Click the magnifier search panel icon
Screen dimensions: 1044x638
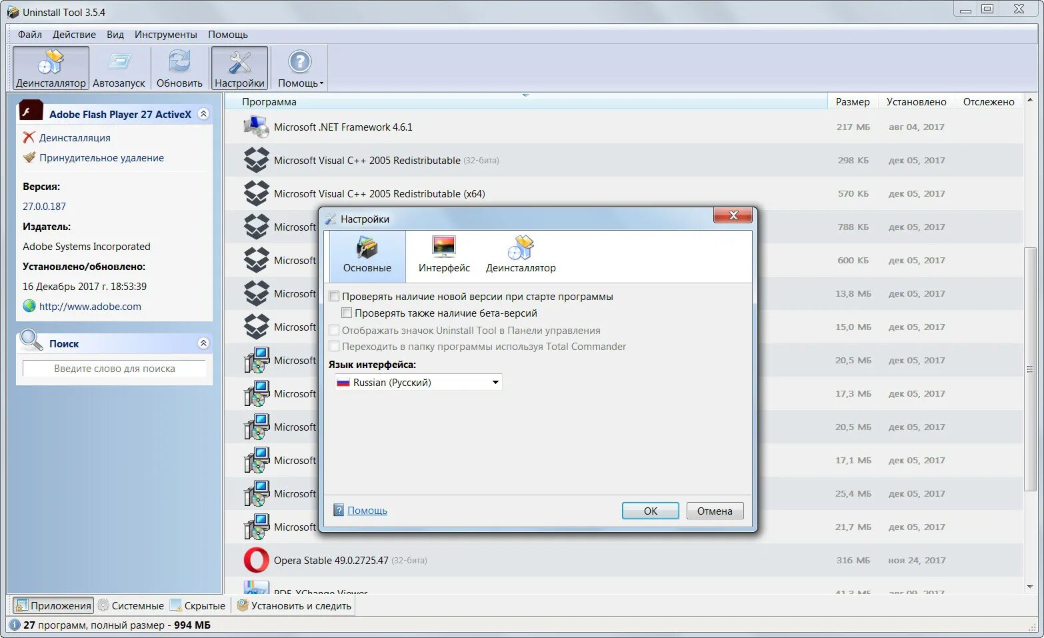click(31, 341)
